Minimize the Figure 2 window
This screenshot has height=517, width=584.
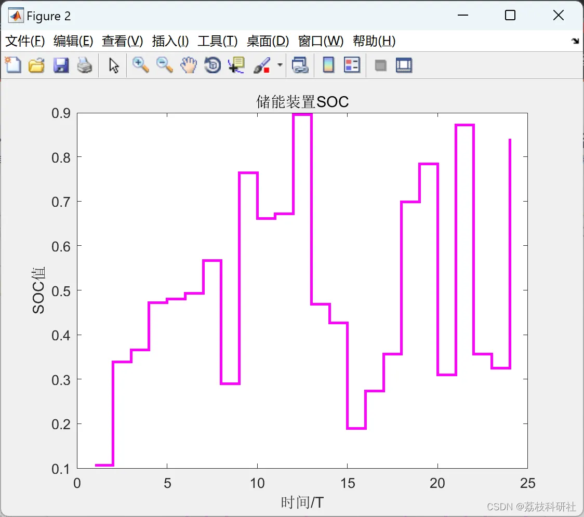(x=462, y=15)
